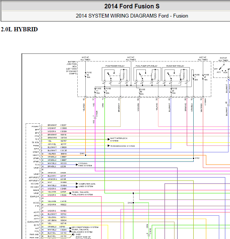Image resolution: width=230 pixels, height=239 pixels.
Task: Select the 'G105' ground label
Action: point(78,234)
